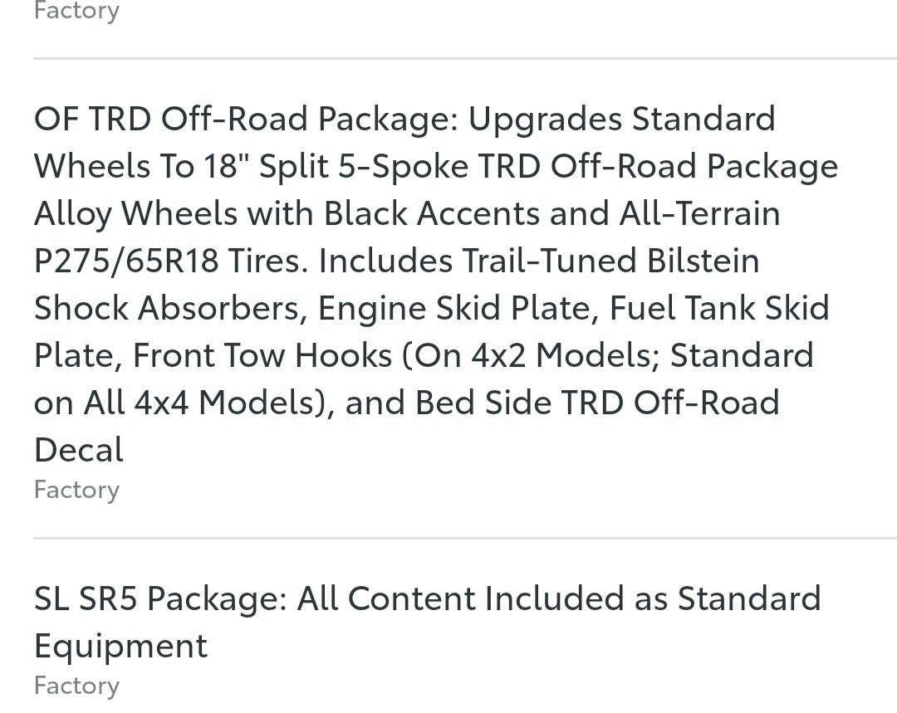
Task: Click the Bed Side TRD Off-Road text
Action: 596,403
